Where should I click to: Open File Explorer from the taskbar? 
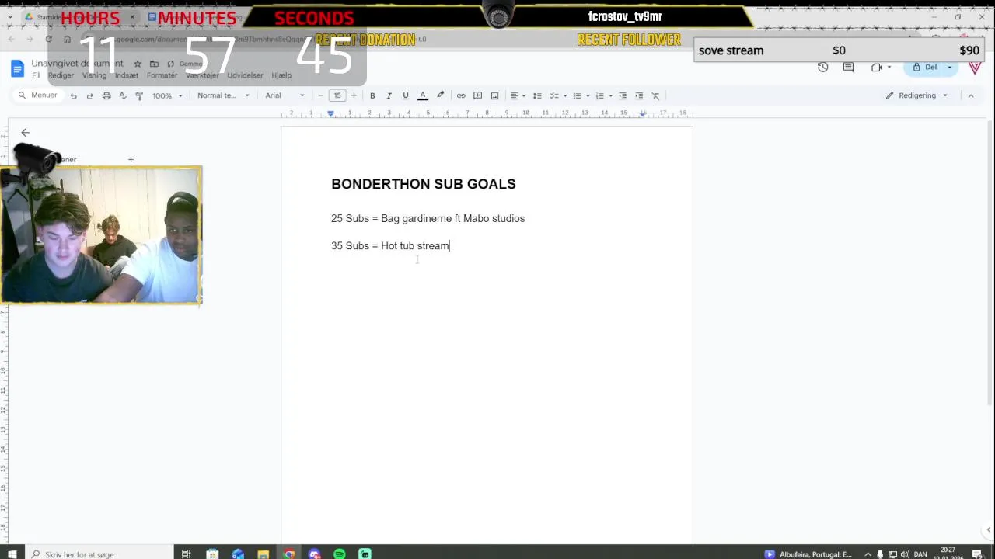point(263,554)
